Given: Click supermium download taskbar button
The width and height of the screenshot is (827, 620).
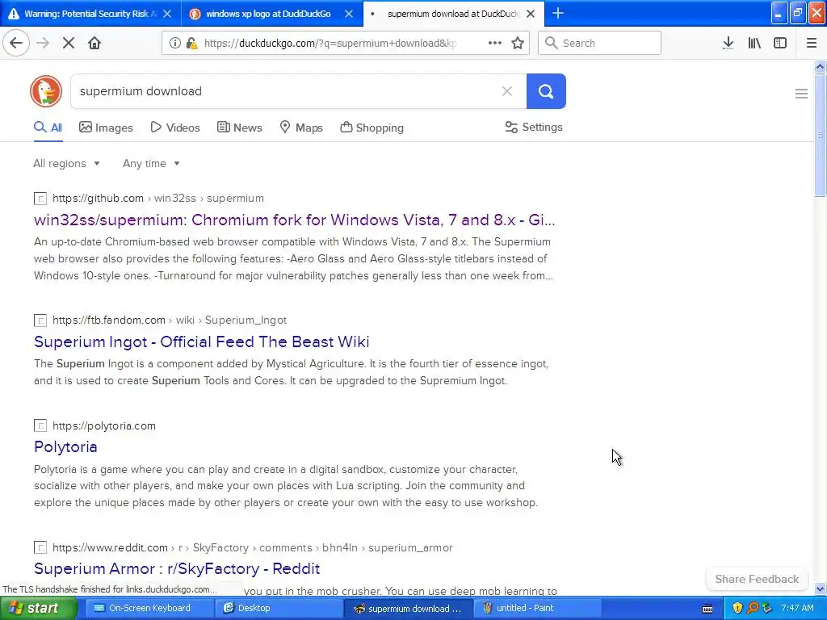Looking at the screenshot, I should (408, 609).
